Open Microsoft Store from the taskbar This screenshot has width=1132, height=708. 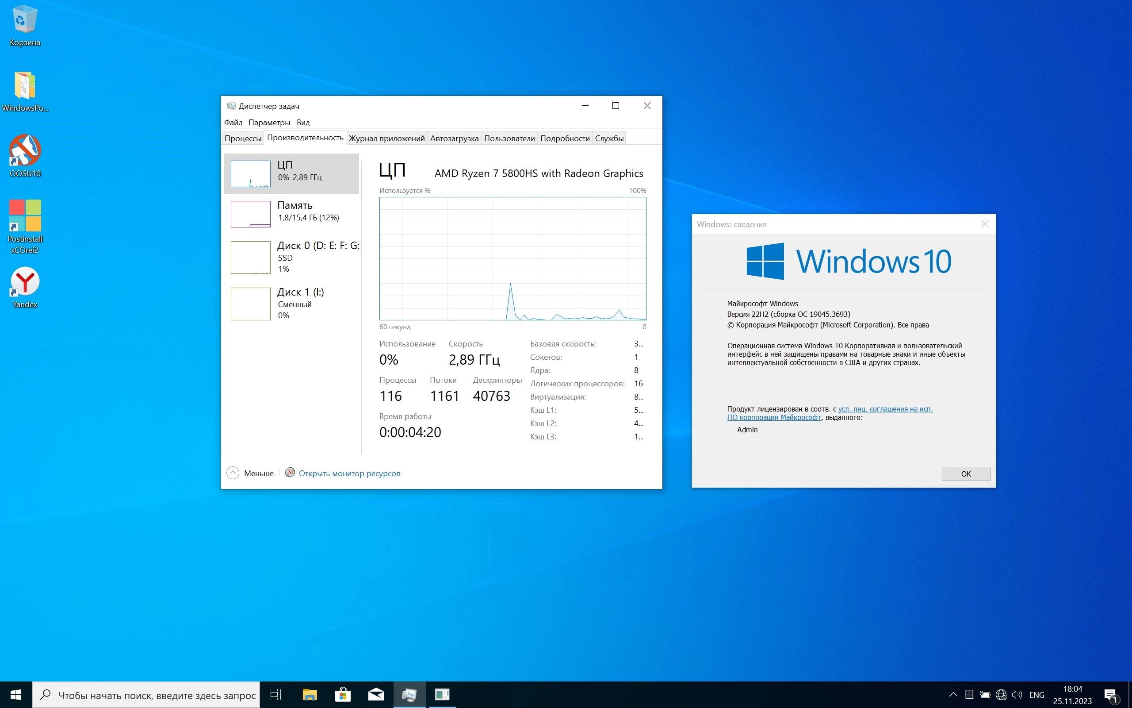[x=343, y=694]
